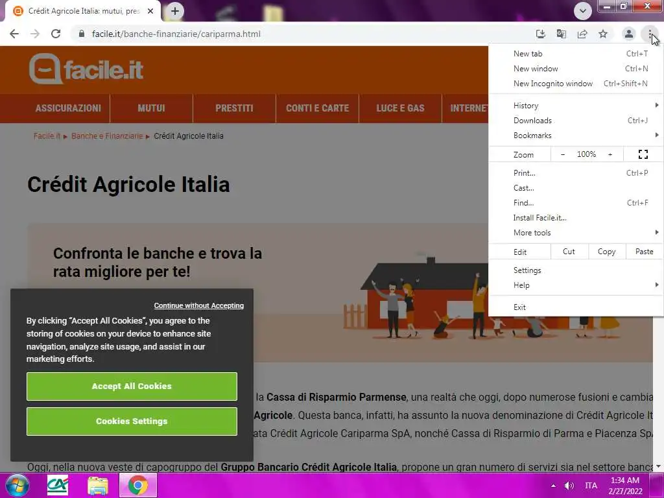Open LUCE E GAS nav tab
Screen dimensions: 664x498
click(x=400, y=108)
